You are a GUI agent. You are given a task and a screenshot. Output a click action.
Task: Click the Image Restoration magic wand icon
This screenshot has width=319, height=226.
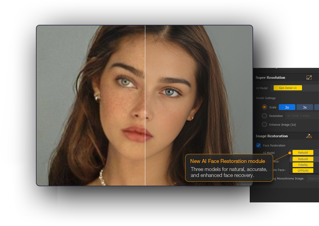309,136
